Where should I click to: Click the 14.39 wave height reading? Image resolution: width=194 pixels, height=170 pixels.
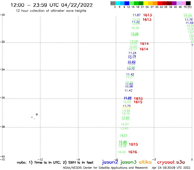click(122, 146)
